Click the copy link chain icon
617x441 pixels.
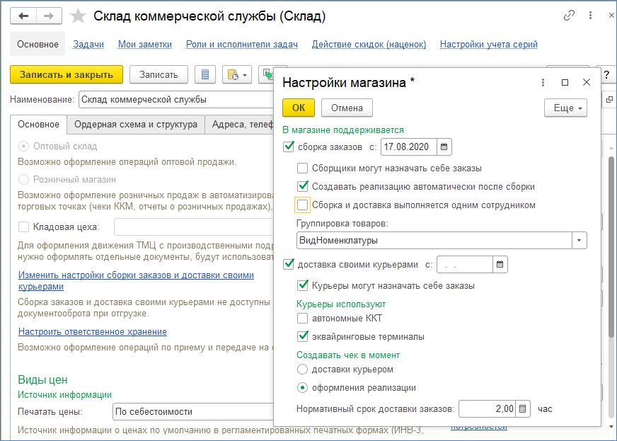(569, 16)
